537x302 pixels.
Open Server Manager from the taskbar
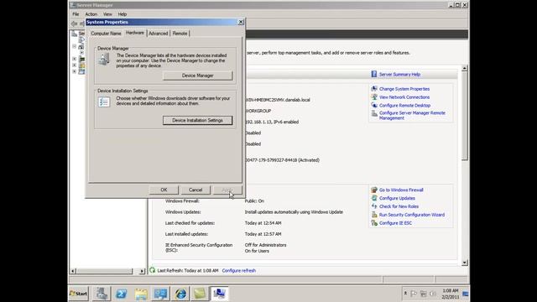(102, 294)
